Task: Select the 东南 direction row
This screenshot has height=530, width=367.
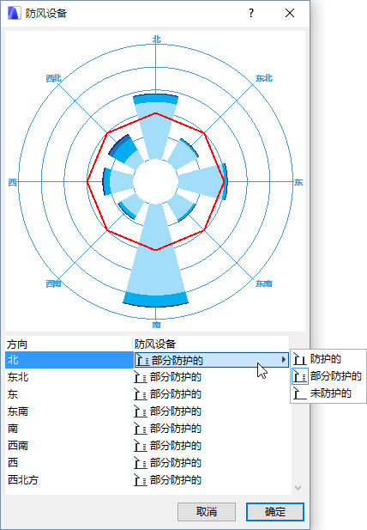Action: 69,411
